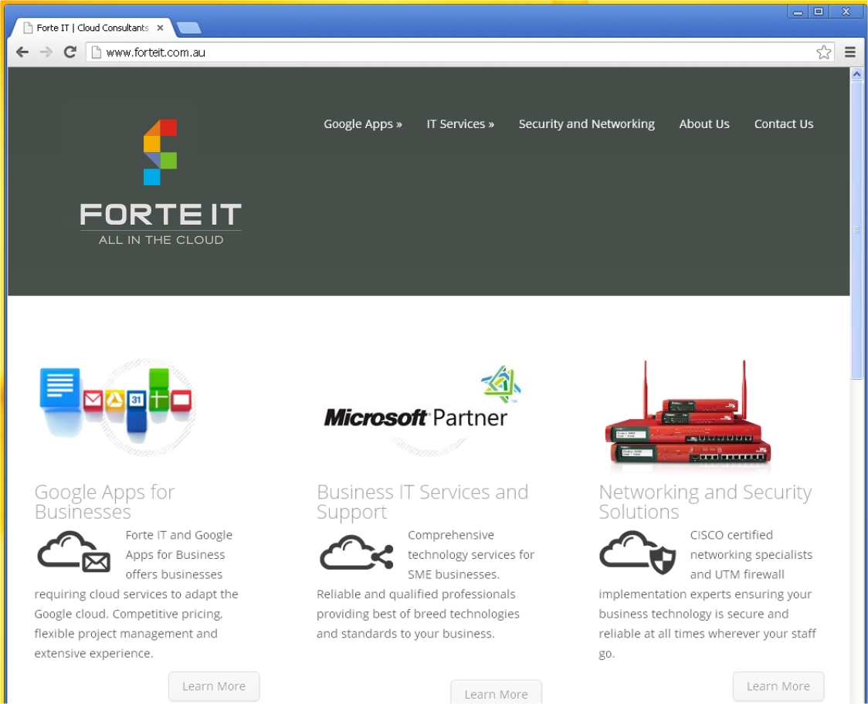This screenshot has height=704, width=868.
Task: Click Learn More under Google Apps for Businesses
Action: pos(214,686)
